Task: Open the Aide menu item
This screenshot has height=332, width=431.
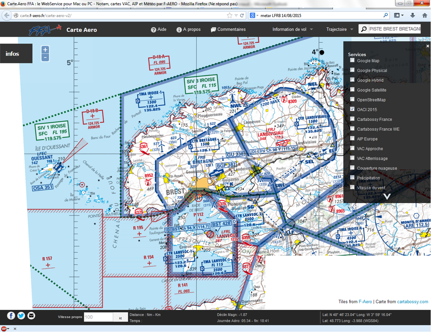Action: coord(159,29)
